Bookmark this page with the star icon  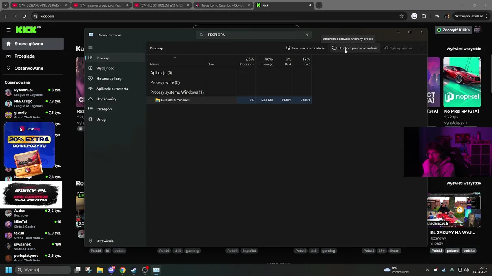coord(401,16)
